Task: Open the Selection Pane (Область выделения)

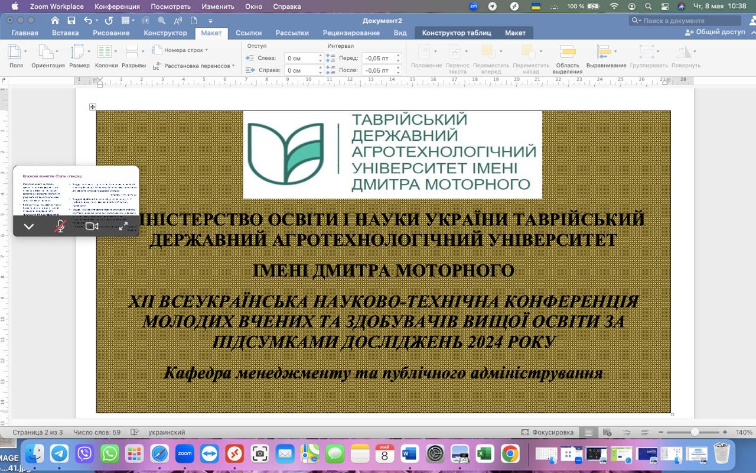Action: click(x=567, y=59)
